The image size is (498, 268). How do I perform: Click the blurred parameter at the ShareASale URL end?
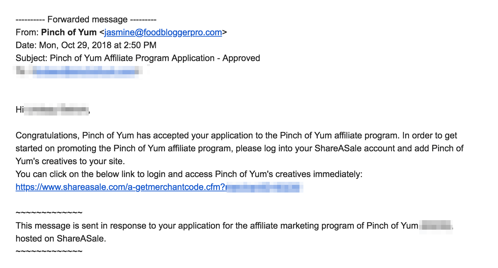(264, 187)
